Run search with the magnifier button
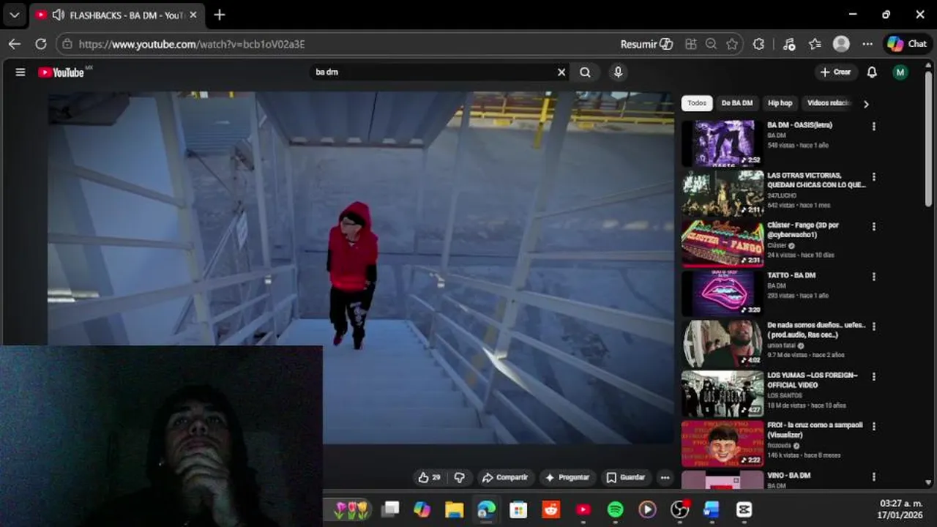Screen dimensions: 937x527 [585, 72]
